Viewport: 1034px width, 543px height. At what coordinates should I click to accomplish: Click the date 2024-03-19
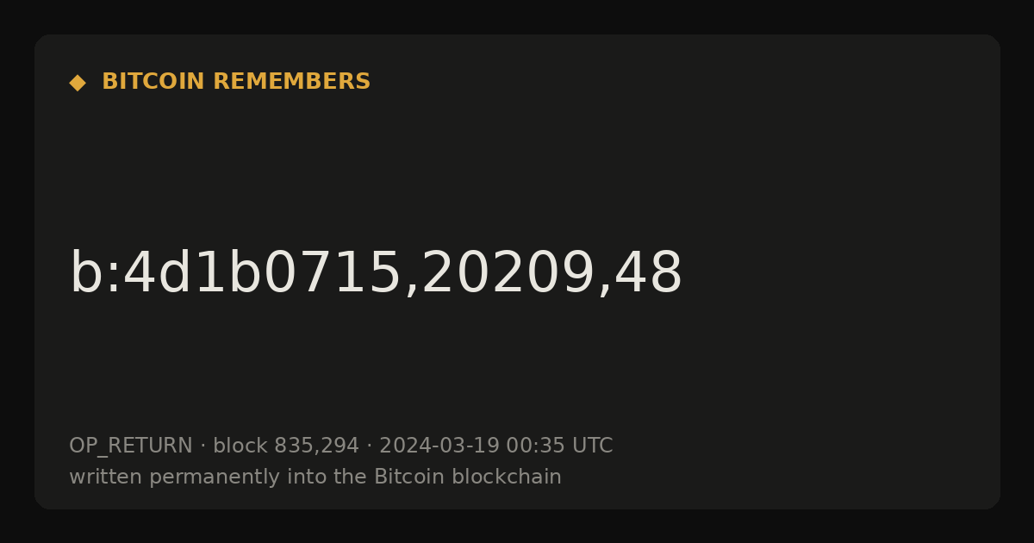pyautogui.click(x=439, y=446)
